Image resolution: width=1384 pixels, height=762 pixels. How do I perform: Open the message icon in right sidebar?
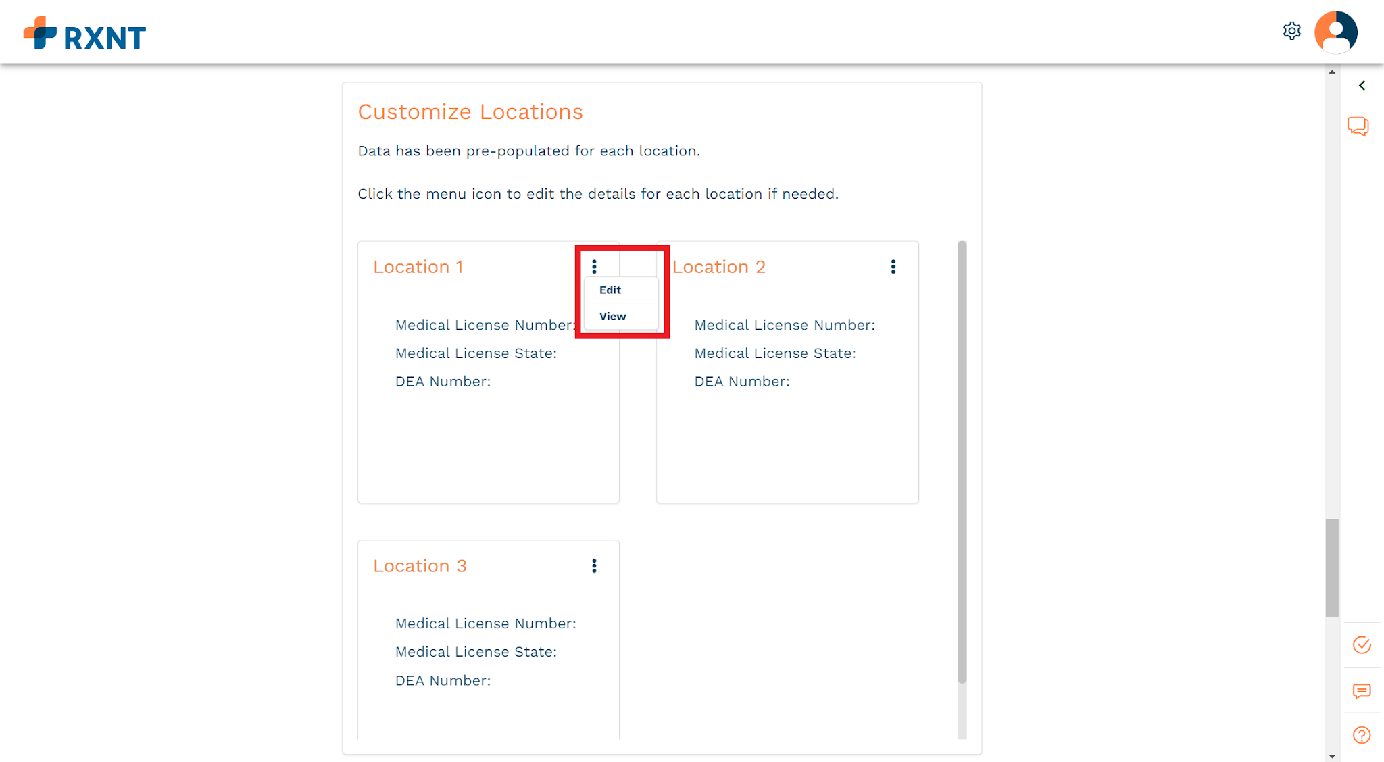pyautogui.click(x=1362, y=691)
